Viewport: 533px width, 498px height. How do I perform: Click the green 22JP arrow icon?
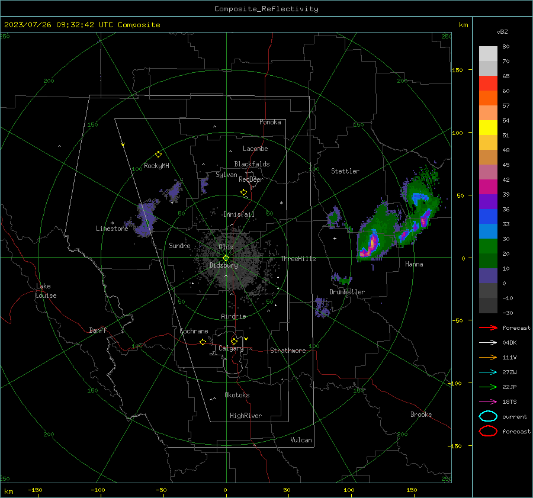point(488,387)
